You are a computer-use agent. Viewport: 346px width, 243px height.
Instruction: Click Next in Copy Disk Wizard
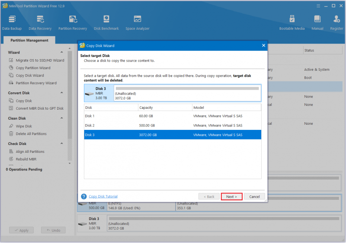pos(231,196)
